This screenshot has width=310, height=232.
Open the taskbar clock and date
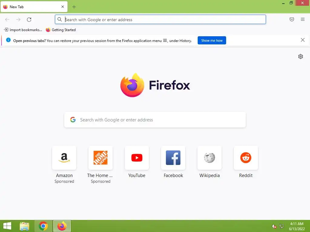point(297,226)
